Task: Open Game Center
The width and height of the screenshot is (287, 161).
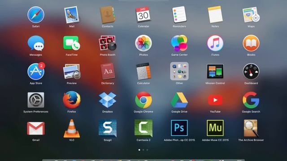Action: pyautogui.click(x=179, y=43)
